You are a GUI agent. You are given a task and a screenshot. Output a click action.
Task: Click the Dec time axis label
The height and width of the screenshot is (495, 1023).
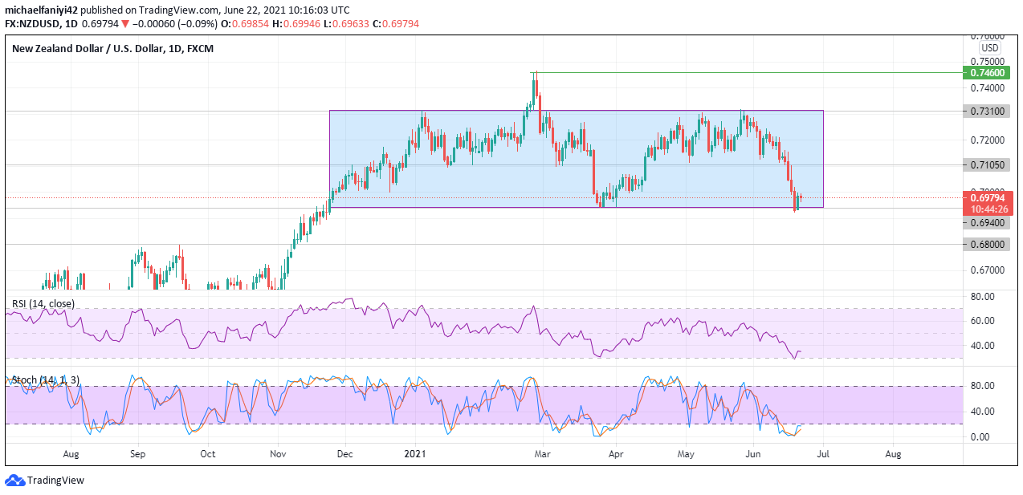[345, 454]
